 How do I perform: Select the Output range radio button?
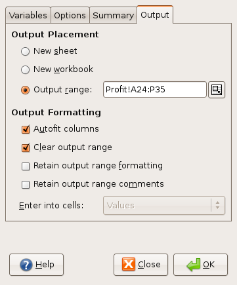[x=26, y=90]
